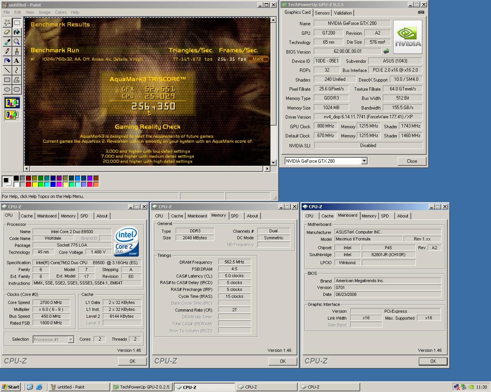Open the Processor #1 selection dropdown

[x=71, y=340]
